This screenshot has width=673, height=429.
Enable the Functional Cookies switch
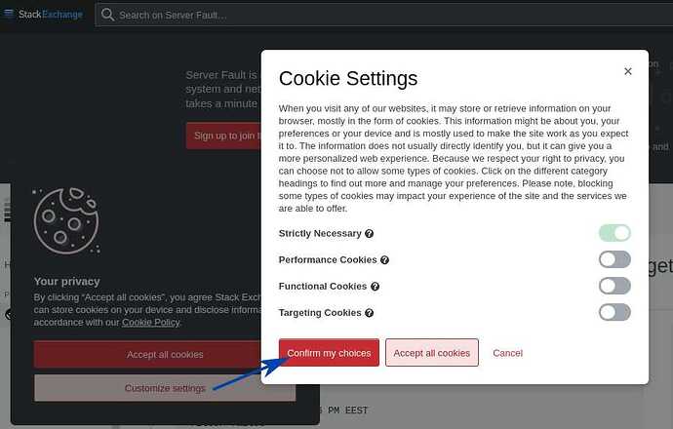614,286
